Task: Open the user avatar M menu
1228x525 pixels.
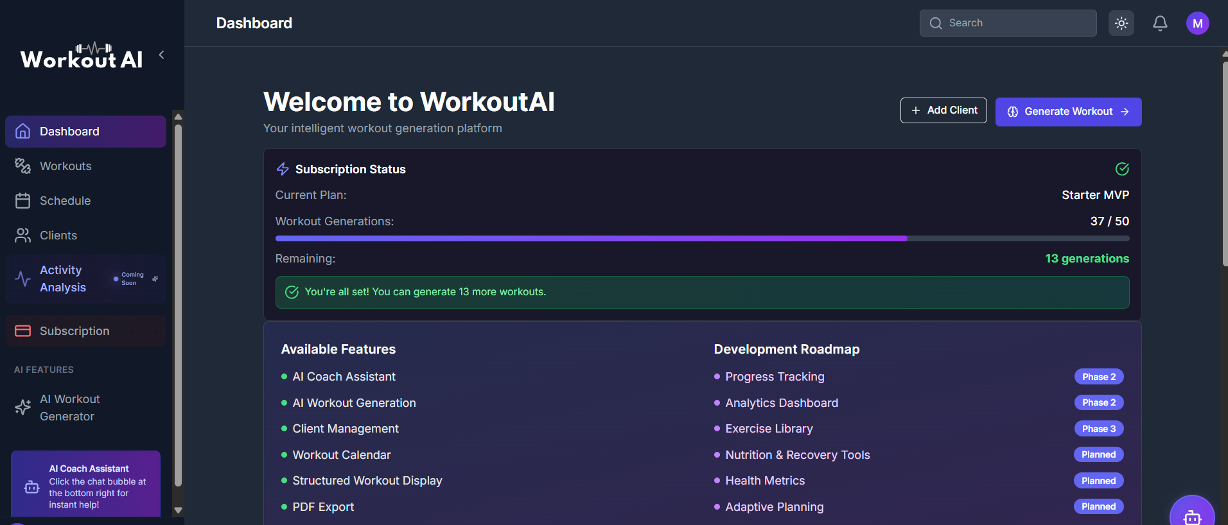Action: pos(1197,24)
